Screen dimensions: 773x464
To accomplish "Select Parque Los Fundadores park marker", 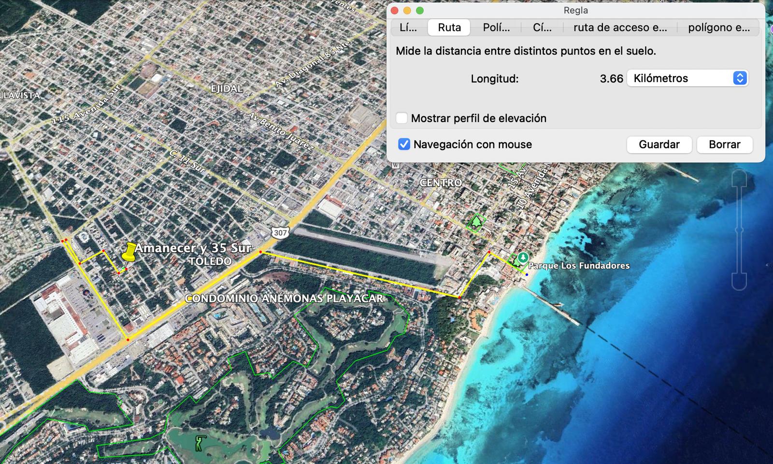I will [522, 258].
